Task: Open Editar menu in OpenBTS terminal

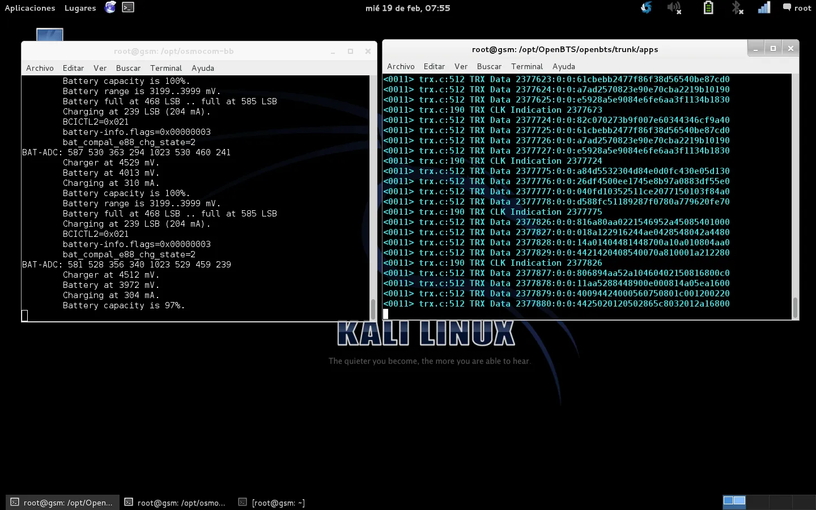Action: click(434, 66)
